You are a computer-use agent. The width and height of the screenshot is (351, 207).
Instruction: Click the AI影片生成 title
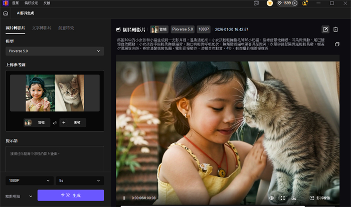pyautogui.click(x=26, y=13)
